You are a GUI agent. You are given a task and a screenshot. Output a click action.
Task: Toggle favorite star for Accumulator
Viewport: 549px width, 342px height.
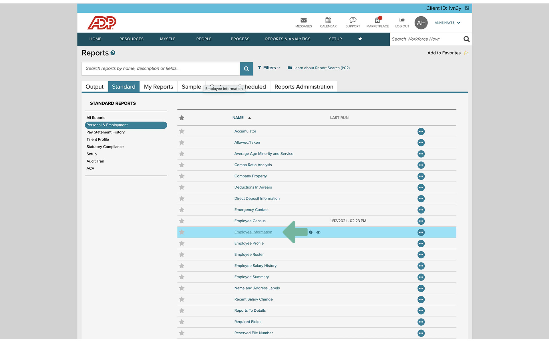pos(182,131)
